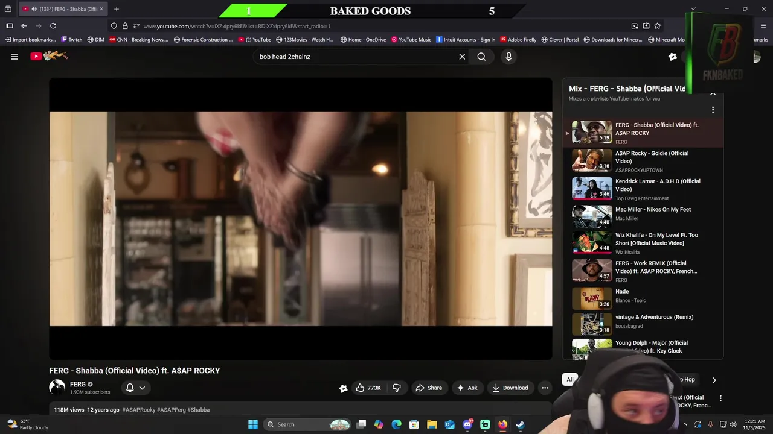This screenshot has width=773, height=434.
Task: Dislike the Shabba video
Action: (x=397, y=388)
